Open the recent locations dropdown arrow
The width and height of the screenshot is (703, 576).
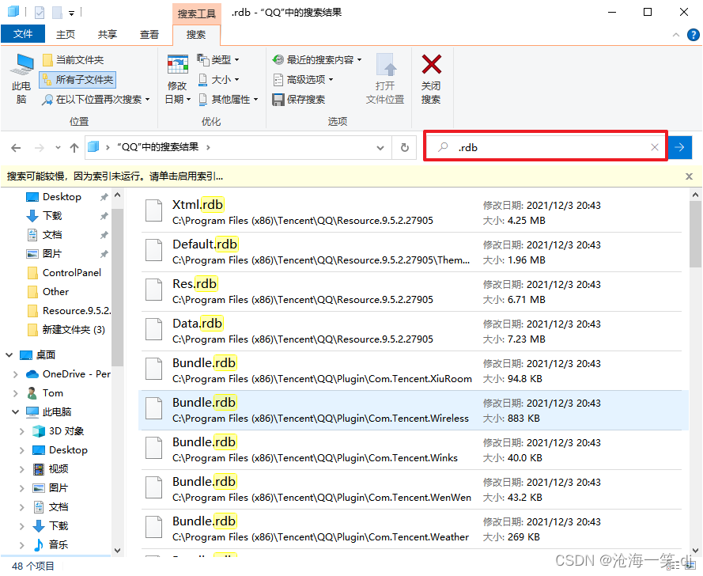click(58, 148)
